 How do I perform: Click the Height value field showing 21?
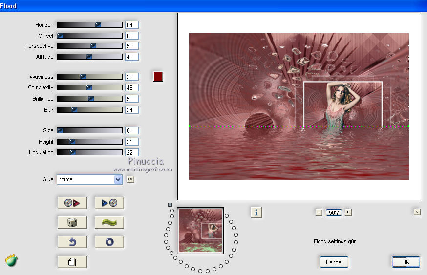(132, 142)
